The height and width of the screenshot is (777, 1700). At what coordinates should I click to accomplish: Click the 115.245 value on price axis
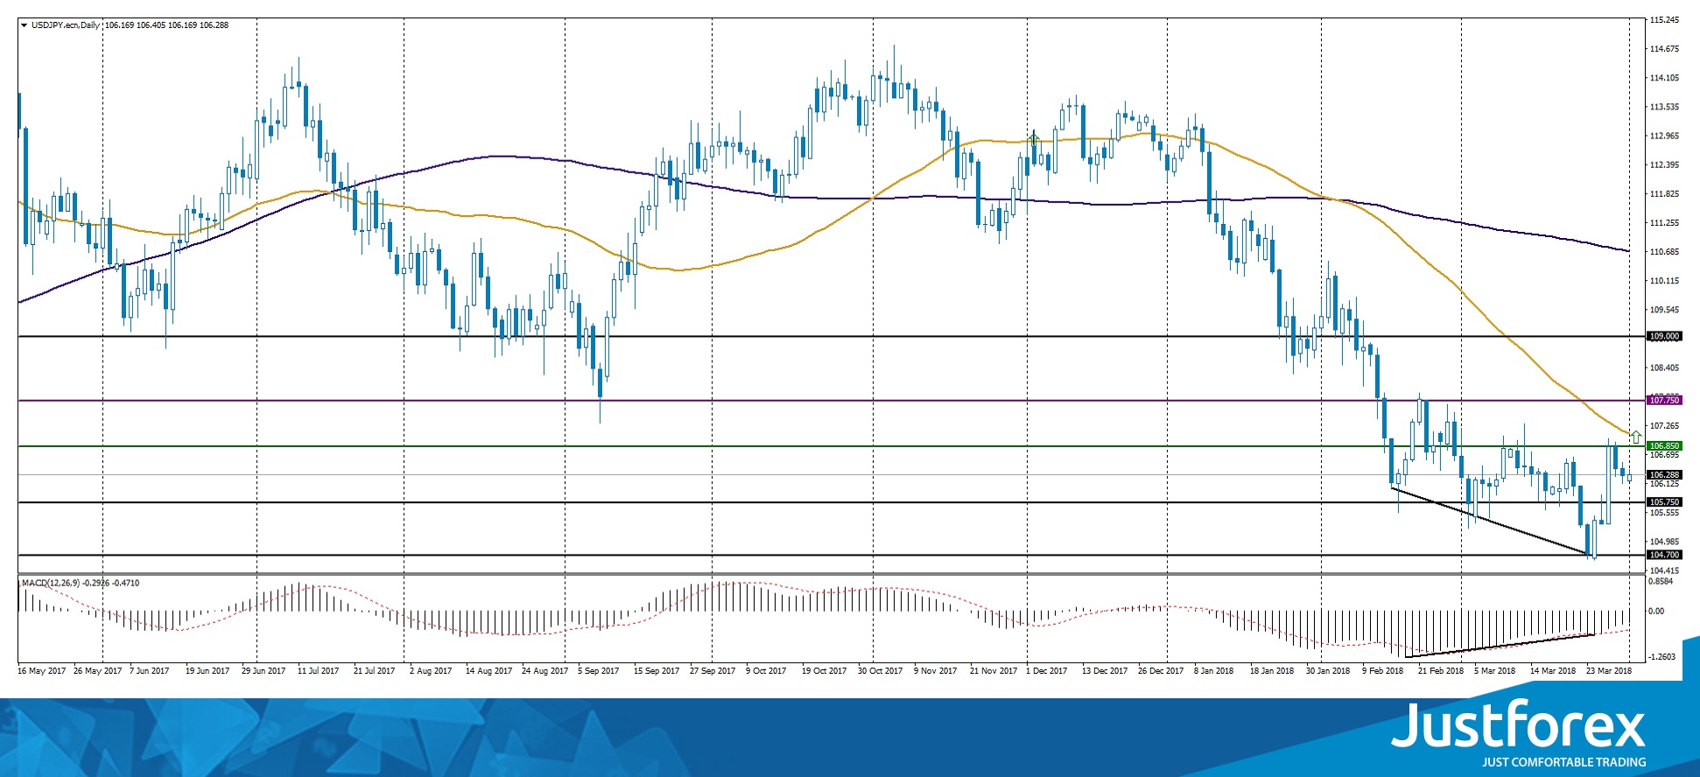1664,20
